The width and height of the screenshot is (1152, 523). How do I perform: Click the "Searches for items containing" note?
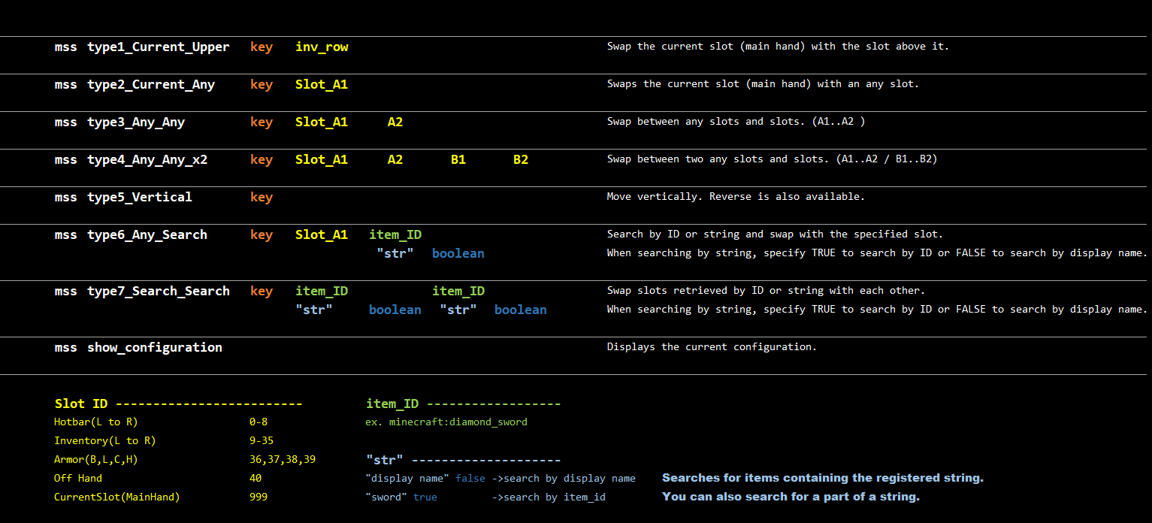[822, 478]
